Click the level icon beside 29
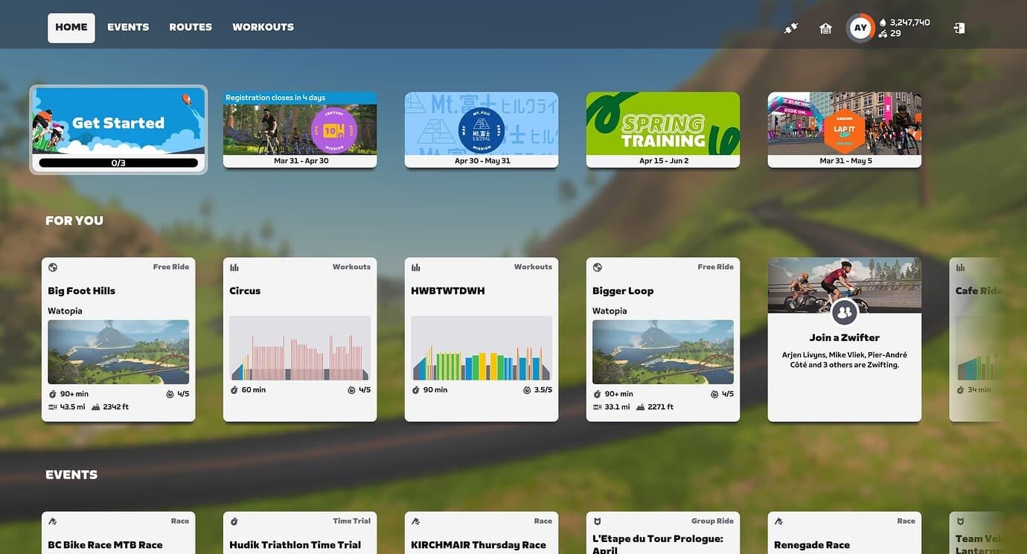The height and width of the screenshot is (554, 1027). click(883, 34)
